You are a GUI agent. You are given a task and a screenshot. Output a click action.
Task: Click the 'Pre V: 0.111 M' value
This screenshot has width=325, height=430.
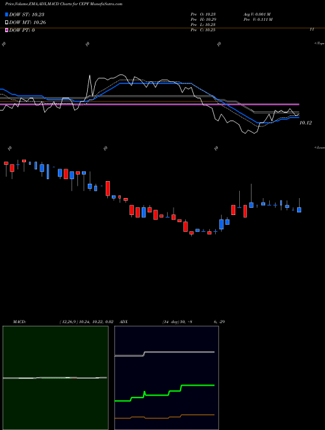coord(257,20)
